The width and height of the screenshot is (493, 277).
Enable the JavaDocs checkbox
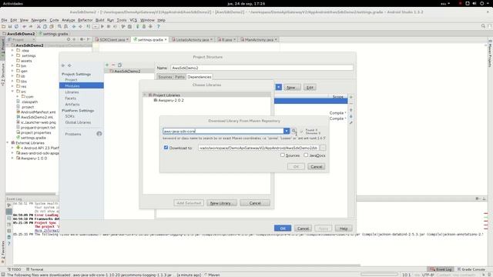click(x=306, y=155)
